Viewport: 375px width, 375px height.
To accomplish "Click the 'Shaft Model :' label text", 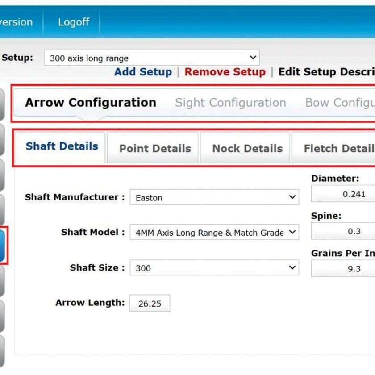I will pyautogui.click(x=93, y=232).
